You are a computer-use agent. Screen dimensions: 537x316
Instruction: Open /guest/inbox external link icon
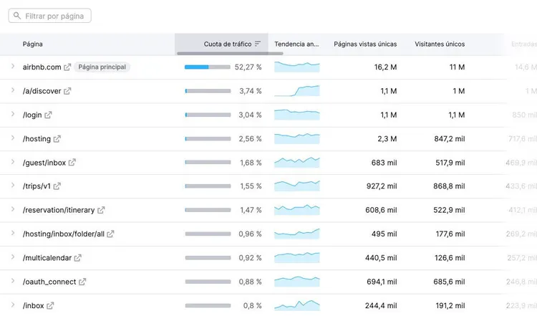tap(72, 163)
